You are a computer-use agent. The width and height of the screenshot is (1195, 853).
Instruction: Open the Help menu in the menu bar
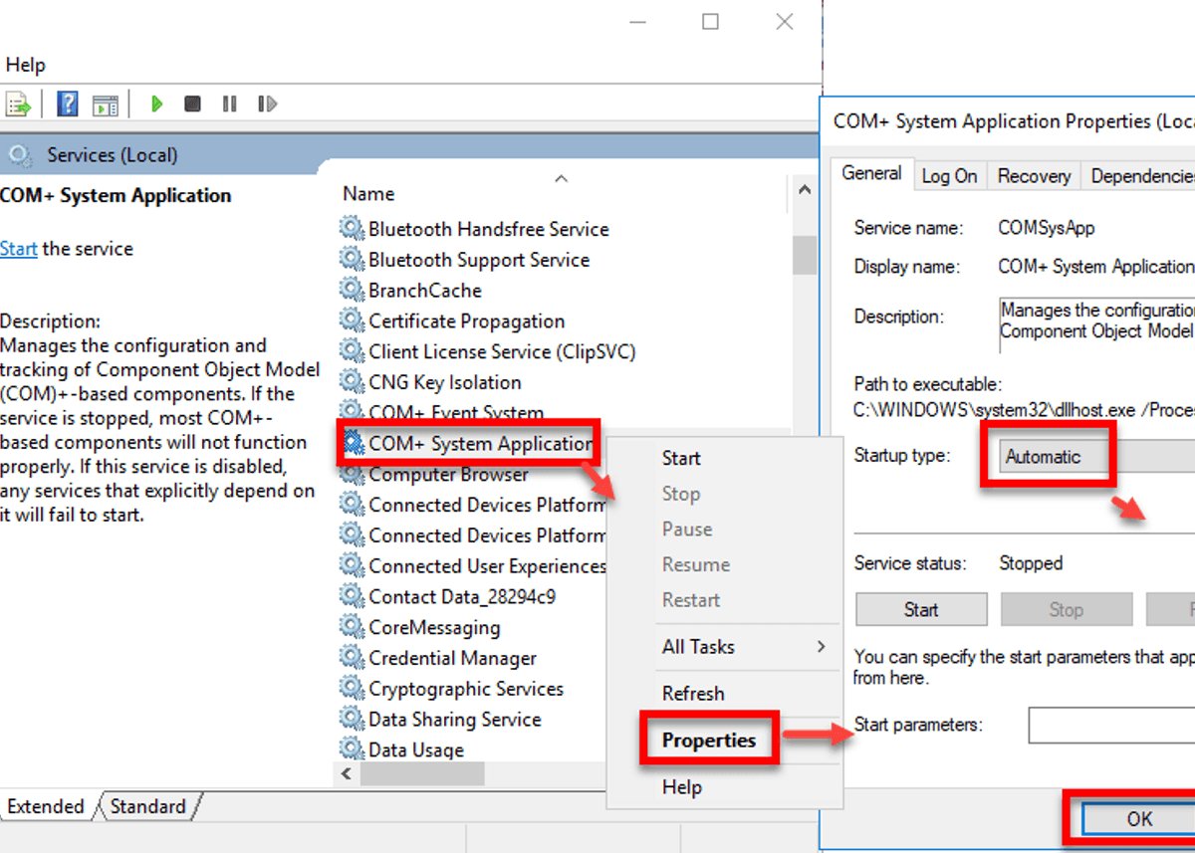25,65
